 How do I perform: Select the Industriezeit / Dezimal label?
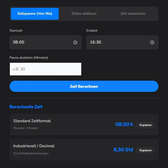pyautogui.click(x=34, y=146)
